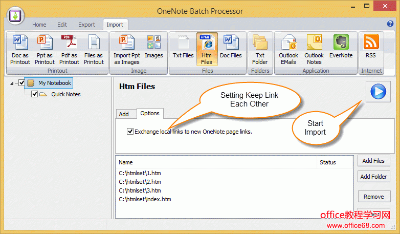Minimize the OneNote Batch Processor window
This screenshot has width=400, height=234.
(x=353, y=7)
